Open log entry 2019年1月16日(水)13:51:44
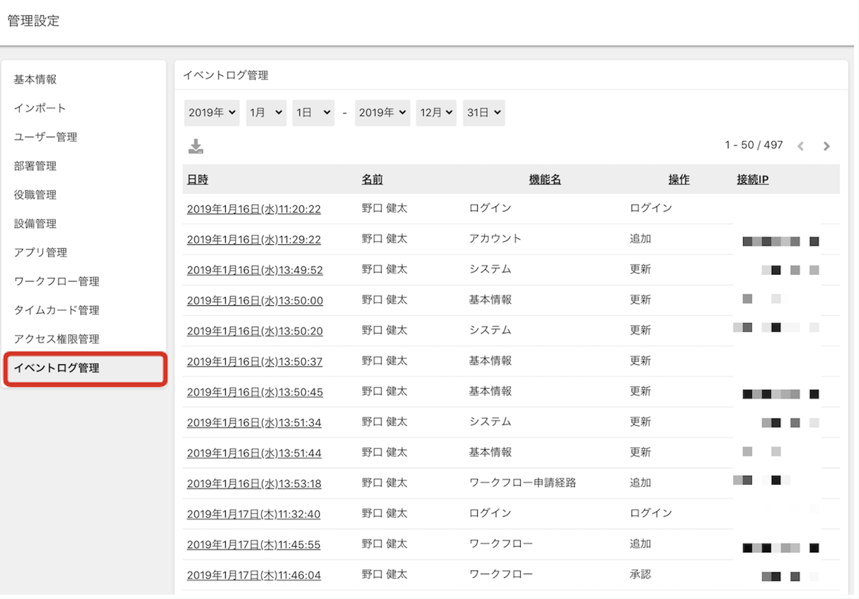Viewport: 859px width, 599px height. click(x=254, y=453)
